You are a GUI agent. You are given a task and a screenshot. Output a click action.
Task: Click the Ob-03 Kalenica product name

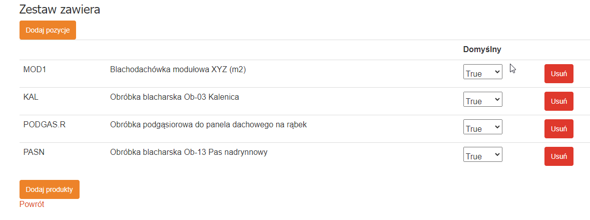174,97
